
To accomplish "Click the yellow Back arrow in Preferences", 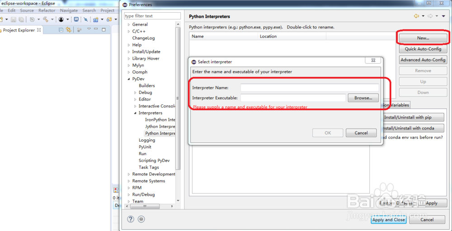I will tap(416, 16).
